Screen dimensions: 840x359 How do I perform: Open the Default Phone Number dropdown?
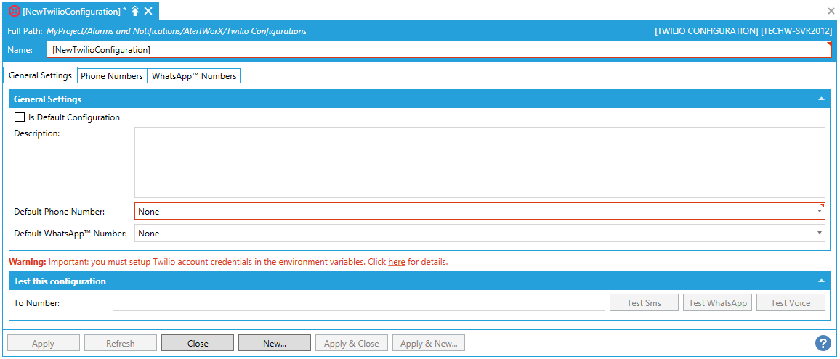(x=820, y=212)
